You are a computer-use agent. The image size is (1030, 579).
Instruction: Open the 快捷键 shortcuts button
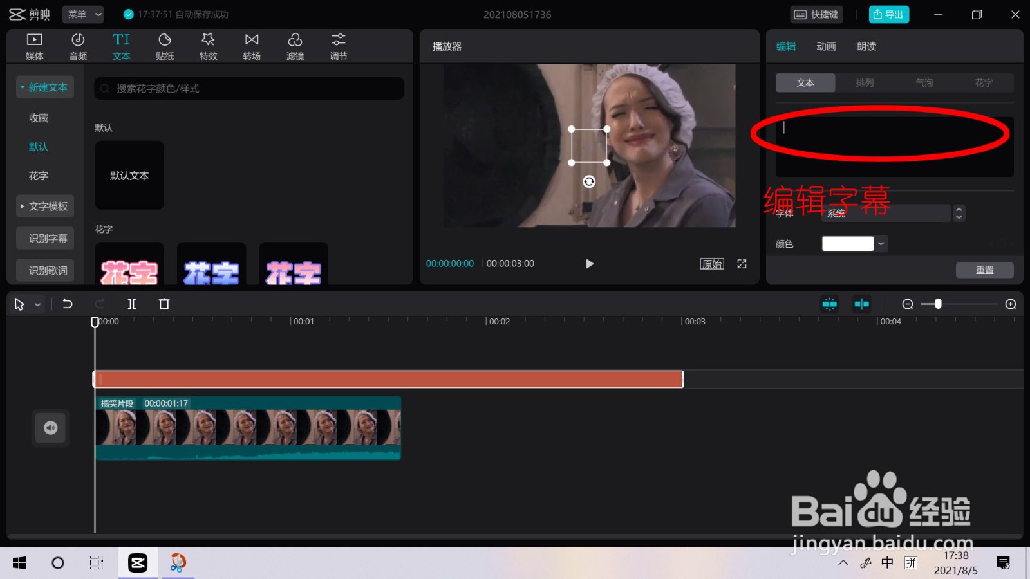tap(816, 14)
